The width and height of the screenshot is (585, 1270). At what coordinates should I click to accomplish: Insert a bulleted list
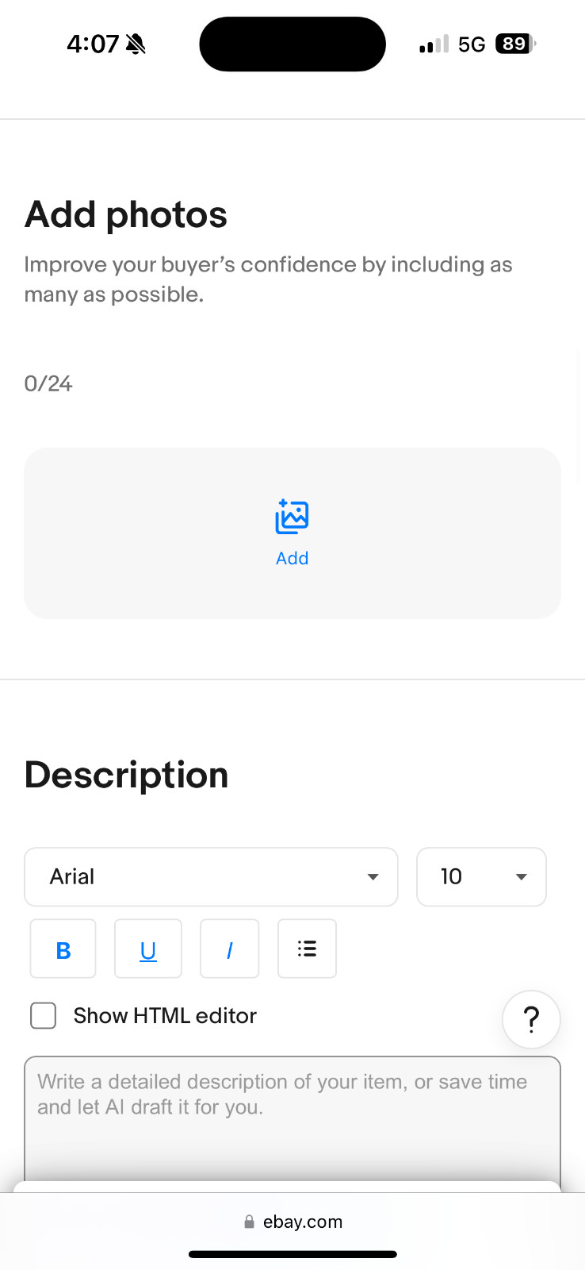pos(307,949)
